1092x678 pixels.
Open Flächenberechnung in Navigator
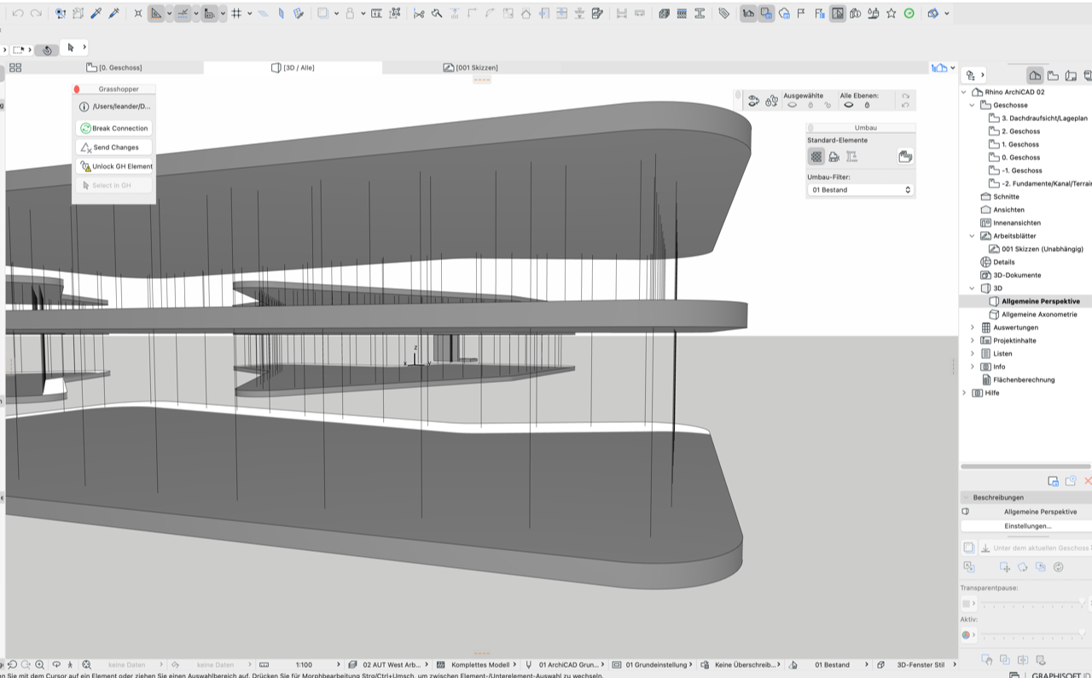coord(1024,380)
